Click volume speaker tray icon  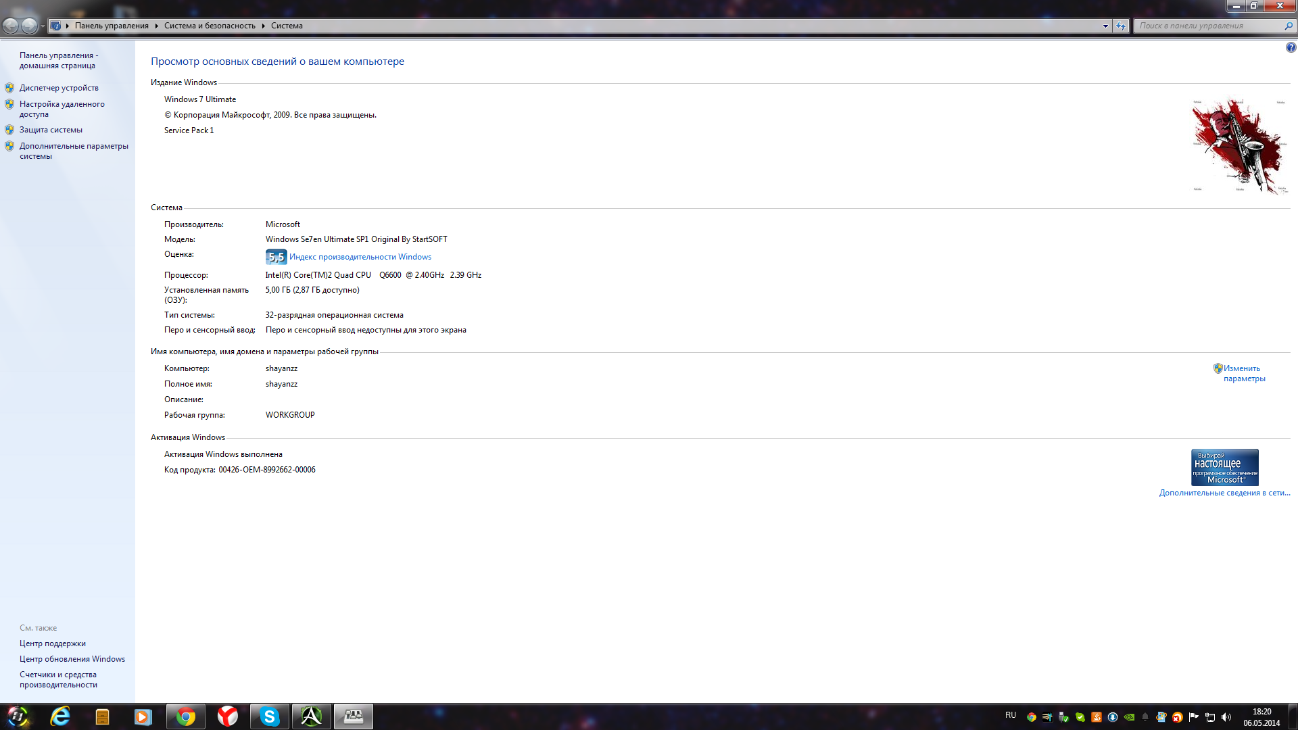tap(1226, 717)
